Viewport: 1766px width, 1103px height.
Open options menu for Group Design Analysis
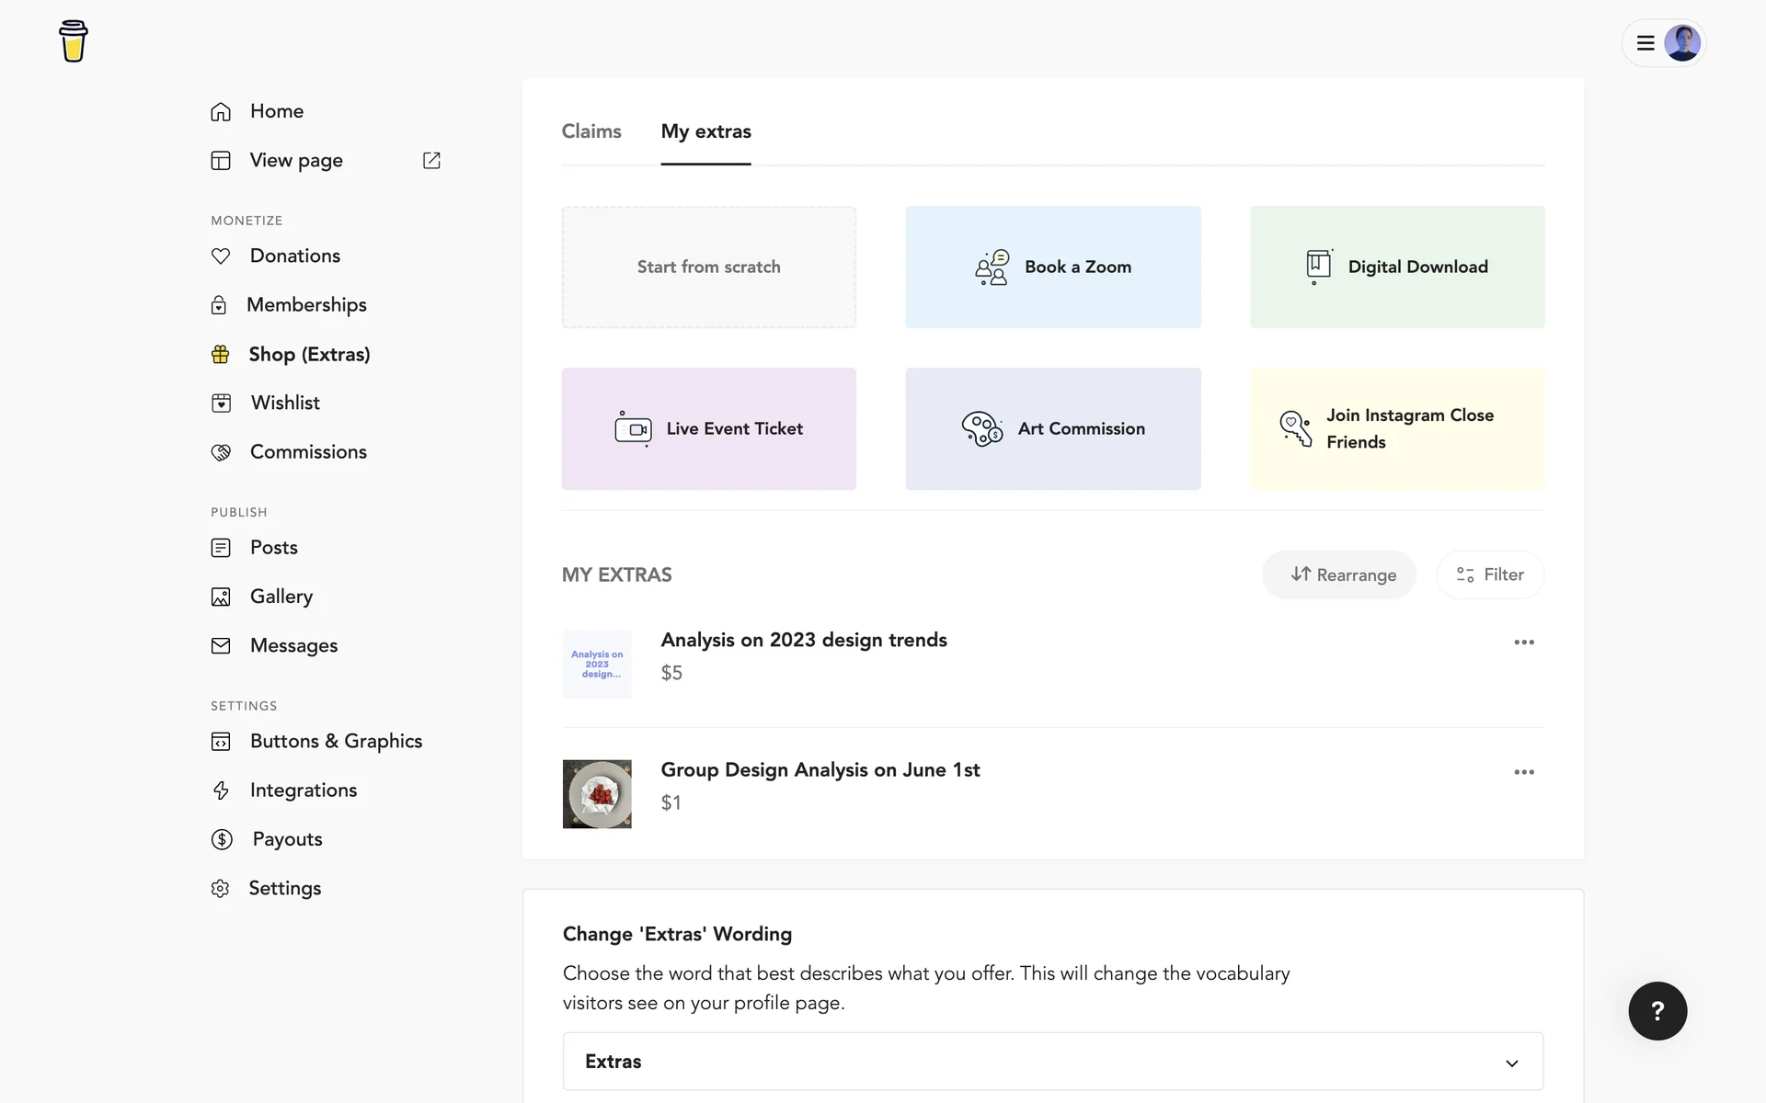point(1523,772)
